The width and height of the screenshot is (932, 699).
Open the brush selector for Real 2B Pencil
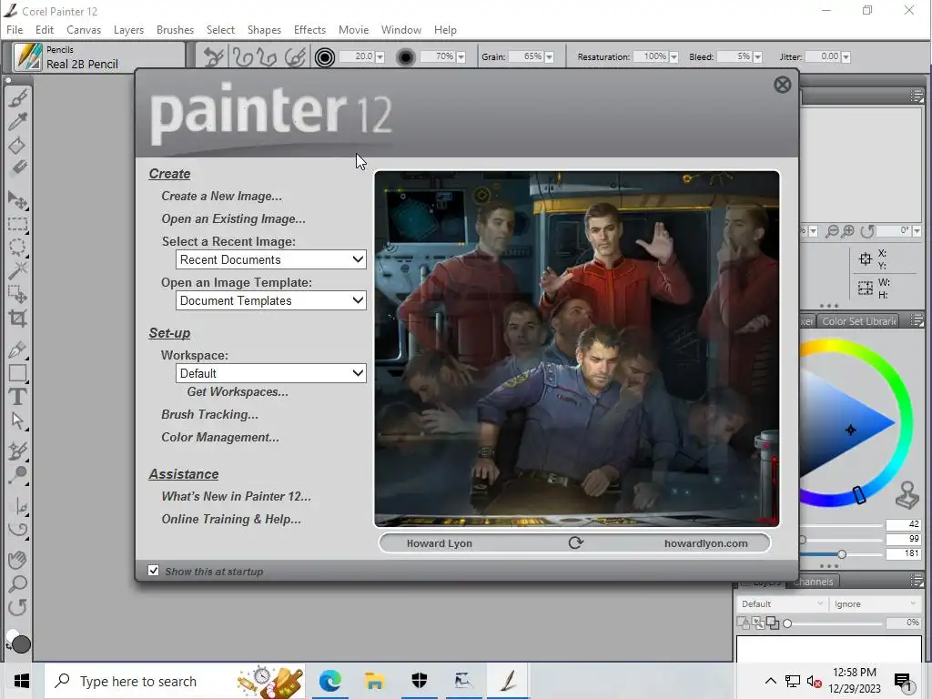27,57
